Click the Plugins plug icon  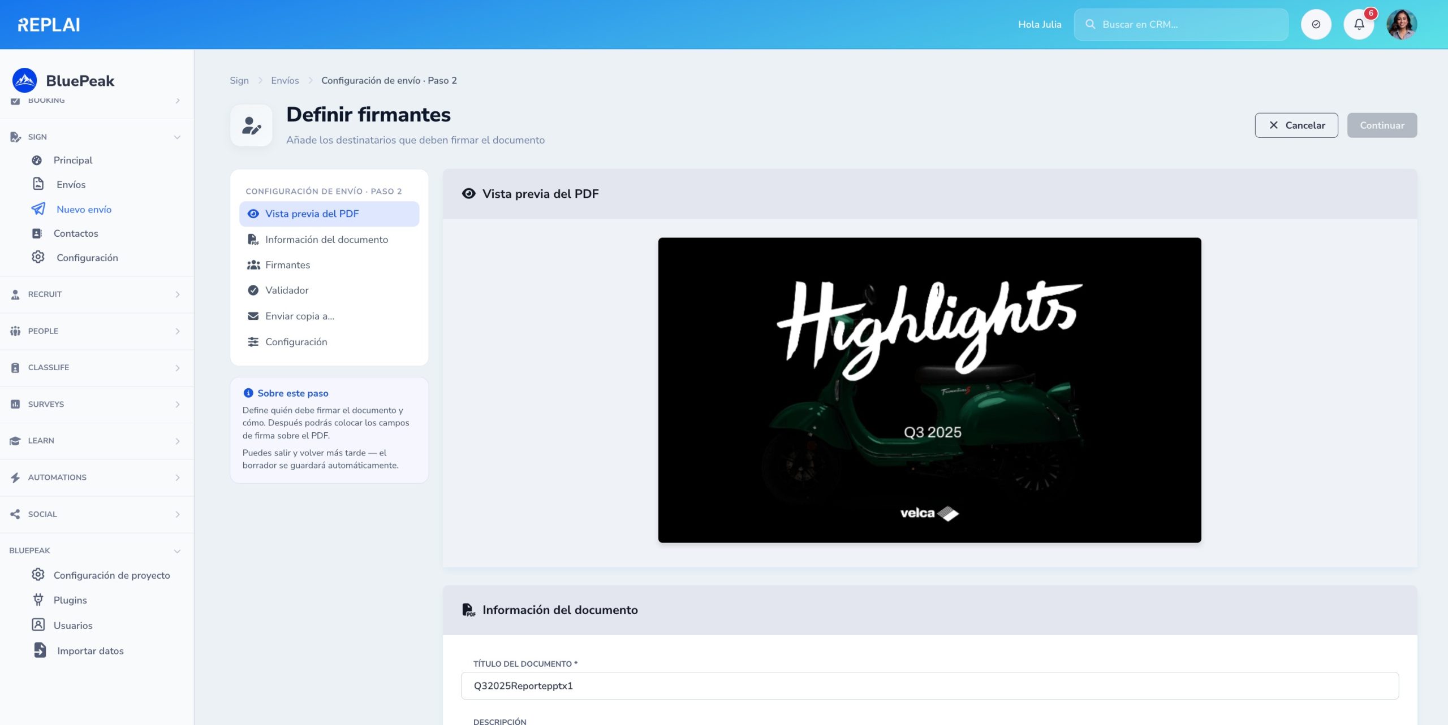click(x=38, y=600)
